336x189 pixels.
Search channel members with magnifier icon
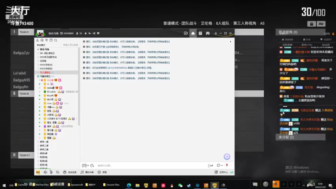[x=55, y=40]
